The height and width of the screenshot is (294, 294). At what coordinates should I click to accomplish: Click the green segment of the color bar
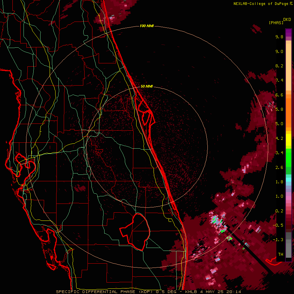(288, 157)
